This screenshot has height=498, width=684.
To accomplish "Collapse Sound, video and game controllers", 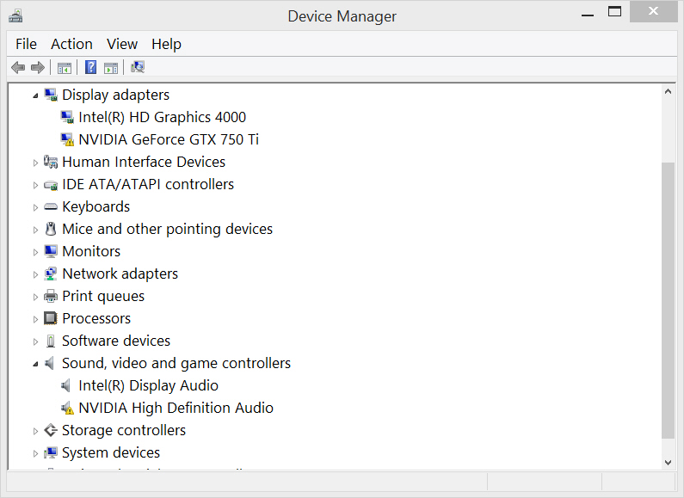I will click(35, 364).
